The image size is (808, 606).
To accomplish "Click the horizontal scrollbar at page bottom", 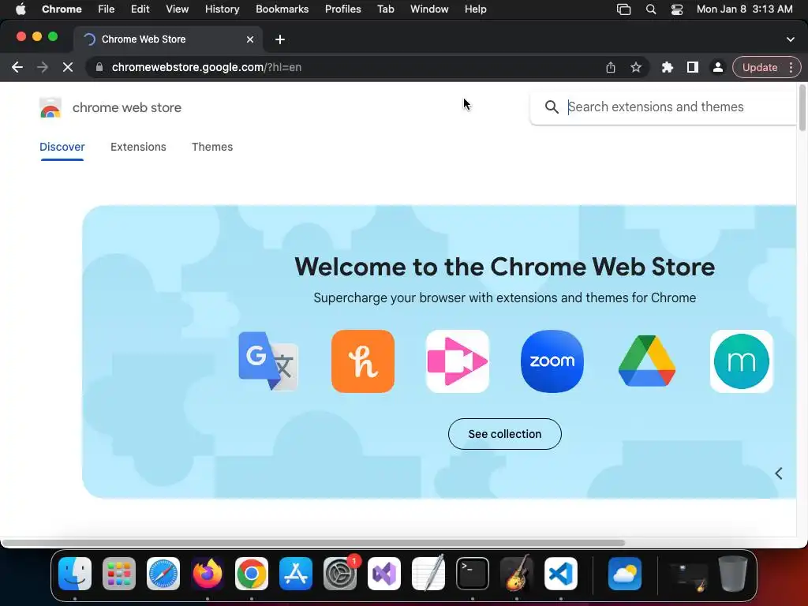I will tap(312, 543).
